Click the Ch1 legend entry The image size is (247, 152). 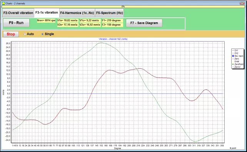coord(235,50)
